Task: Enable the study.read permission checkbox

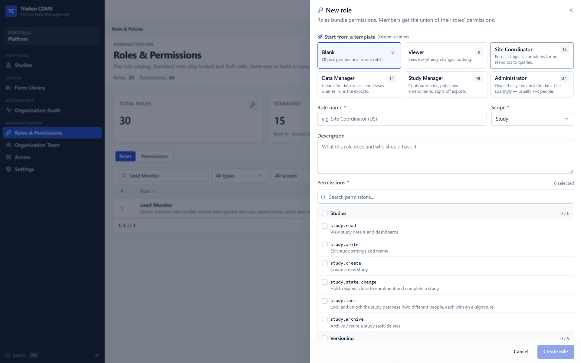Action: (325, 226)
